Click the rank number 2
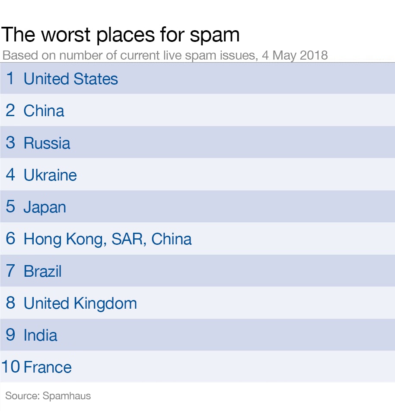Screen dimensions: 395x411 pyautogui.click(x=10, y=111)
